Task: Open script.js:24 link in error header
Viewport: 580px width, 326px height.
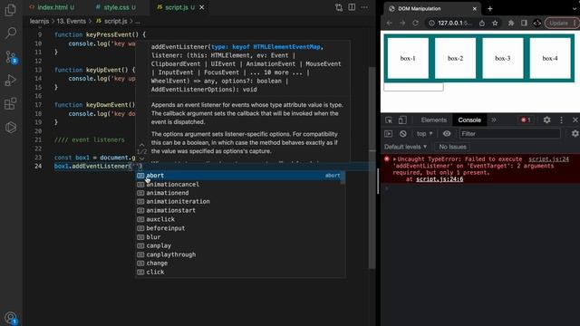Action: point(548,159)
